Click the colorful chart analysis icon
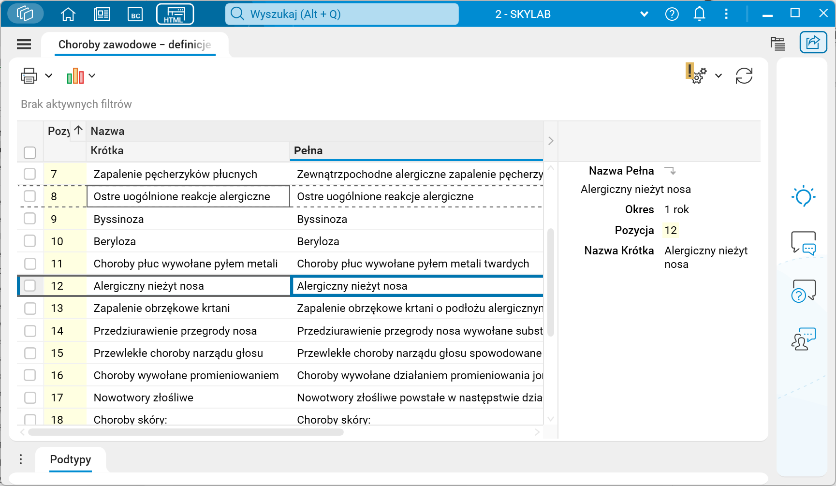Image resolution: width=836 pixels, height=486 pixels. click(75, 75)
